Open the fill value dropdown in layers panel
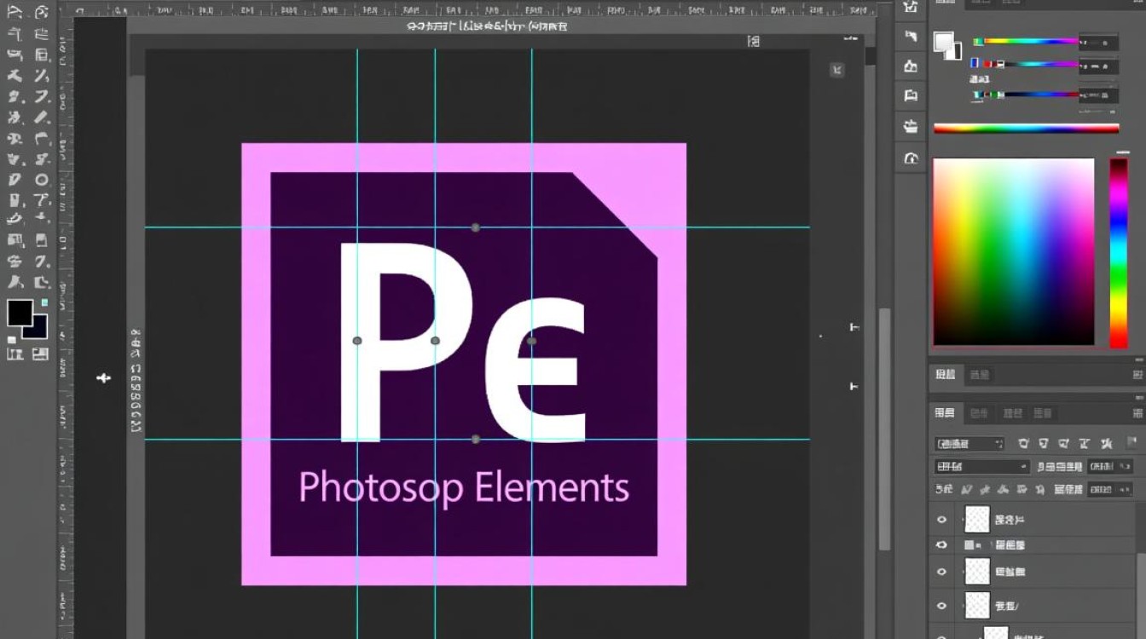1146x639 pixels. pos(1112,489)
